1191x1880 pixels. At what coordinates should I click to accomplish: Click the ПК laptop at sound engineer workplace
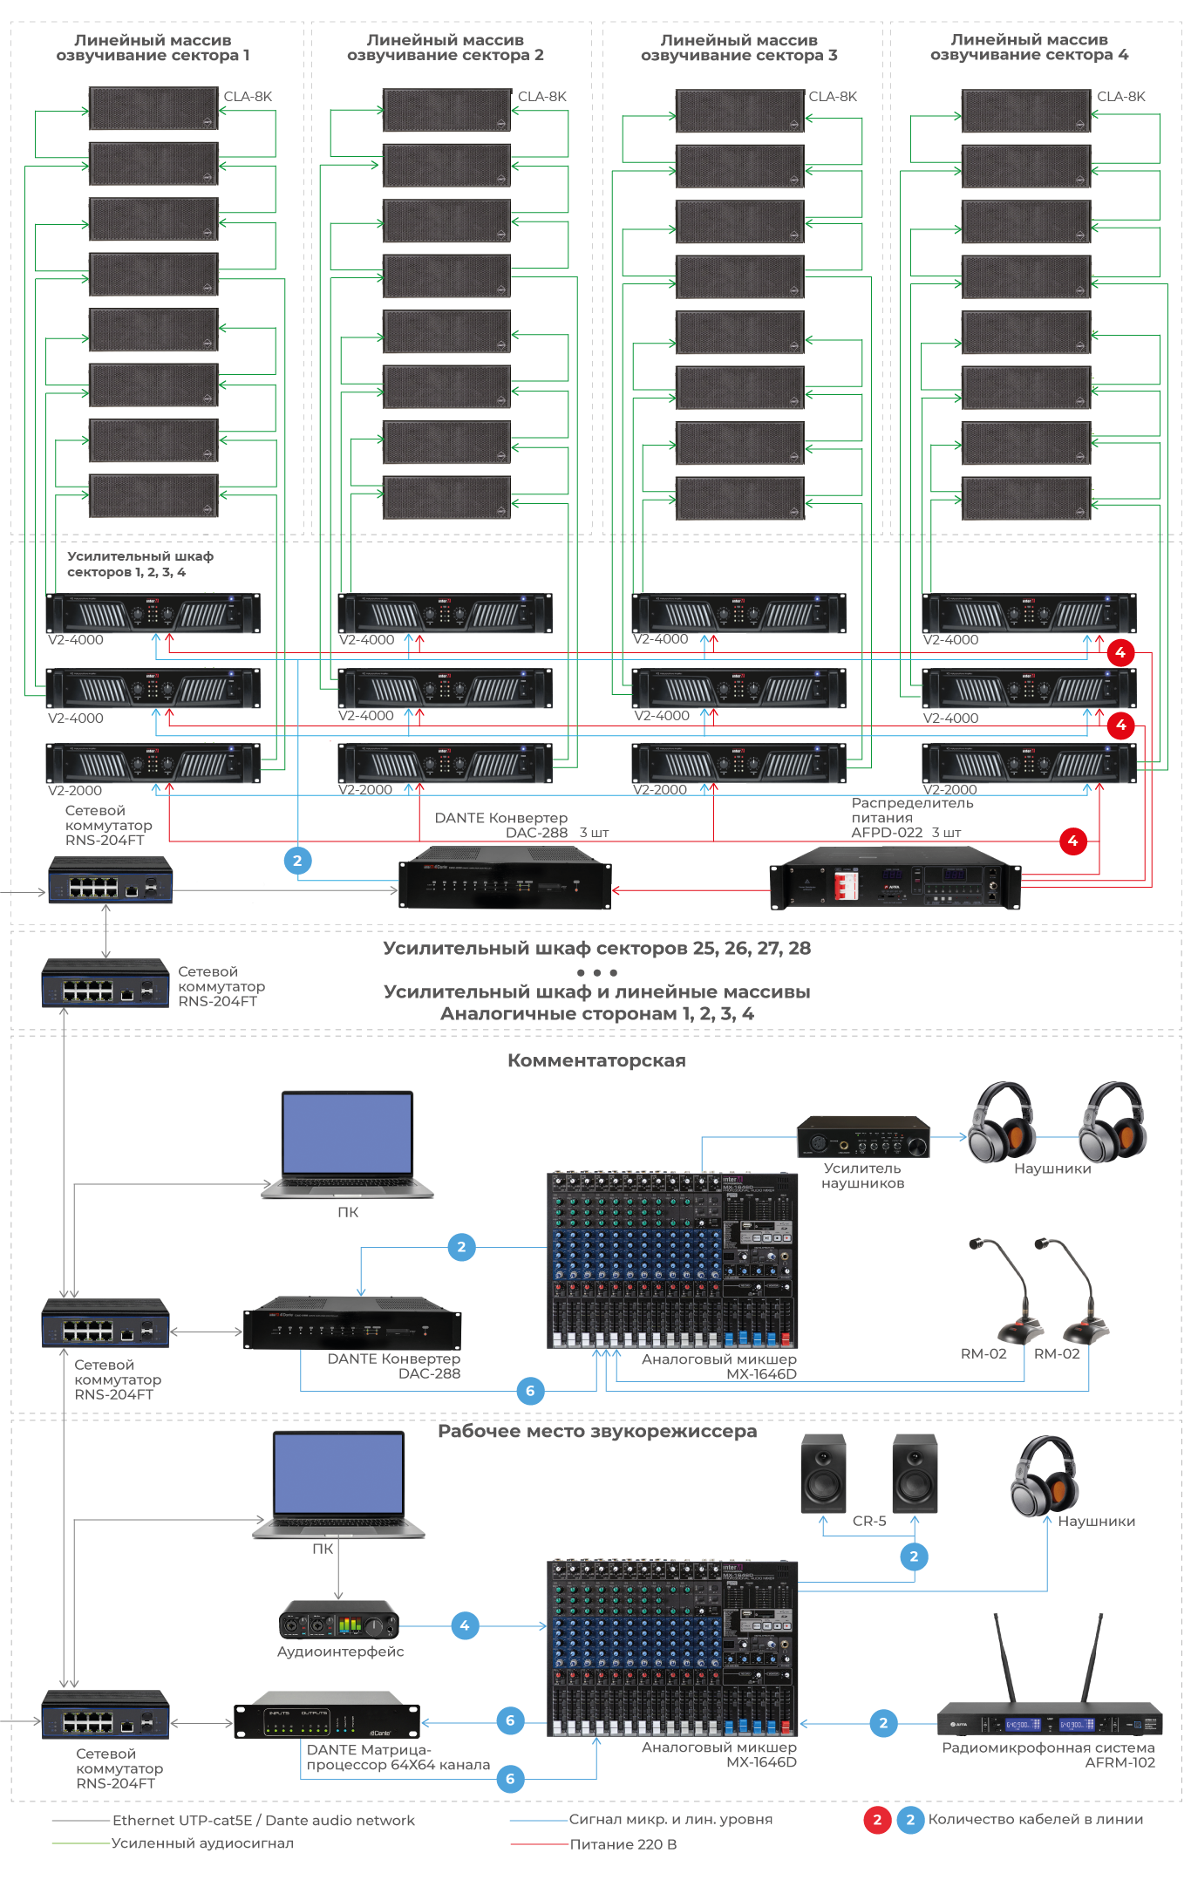(x=338, y=1484)
